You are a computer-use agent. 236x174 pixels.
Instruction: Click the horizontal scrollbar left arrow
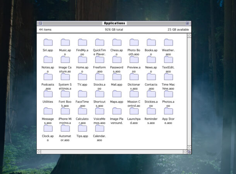(x=39, y=152)
